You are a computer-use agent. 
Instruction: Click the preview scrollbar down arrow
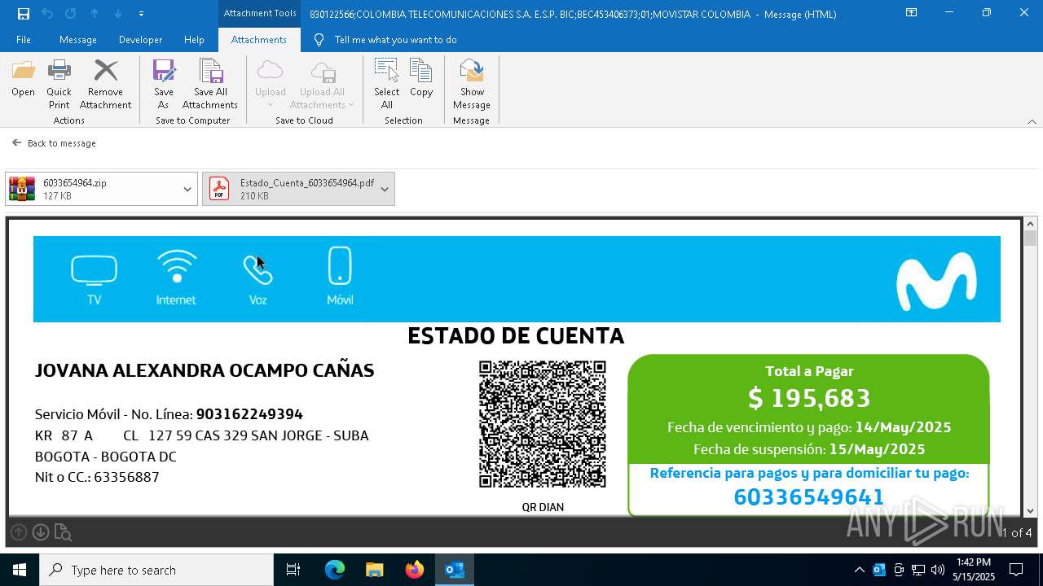[1030, 511]
